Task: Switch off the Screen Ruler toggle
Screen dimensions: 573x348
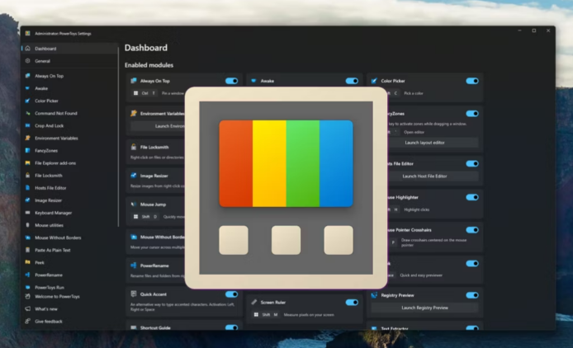Action: (352, 302)
